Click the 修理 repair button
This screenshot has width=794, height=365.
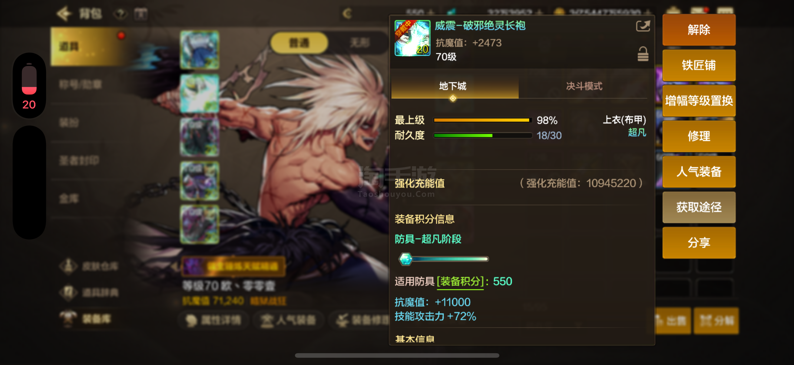699,136
